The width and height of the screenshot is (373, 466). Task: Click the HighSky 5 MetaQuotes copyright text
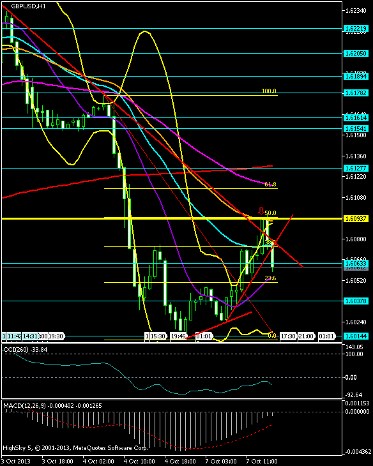75,447
